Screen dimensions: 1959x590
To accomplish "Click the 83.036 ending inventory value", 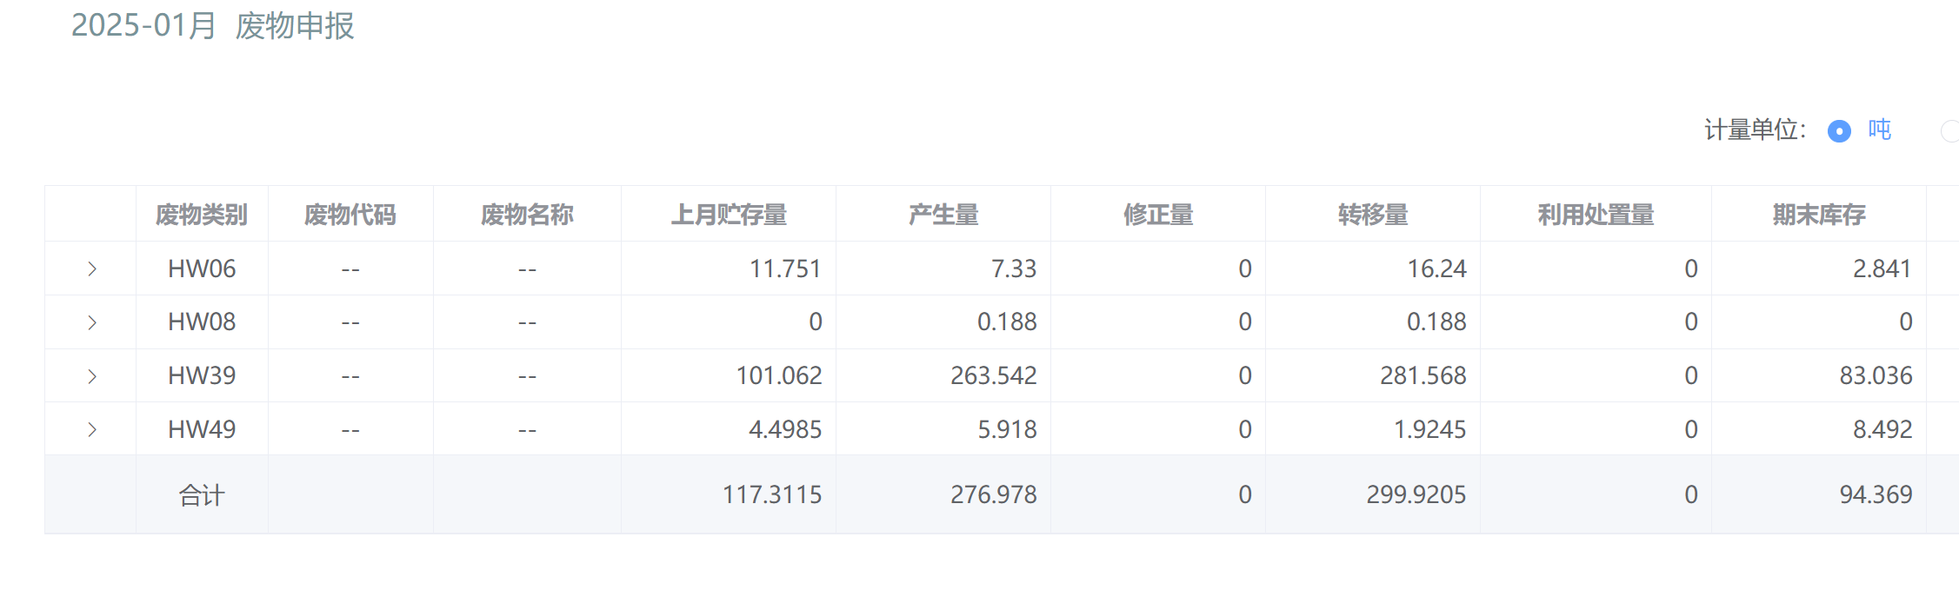I will 1876,376.
